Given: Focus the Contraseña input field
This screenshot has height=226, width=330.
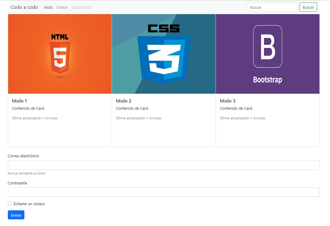Looking at the screenshot, I should [x=164, y=192].
